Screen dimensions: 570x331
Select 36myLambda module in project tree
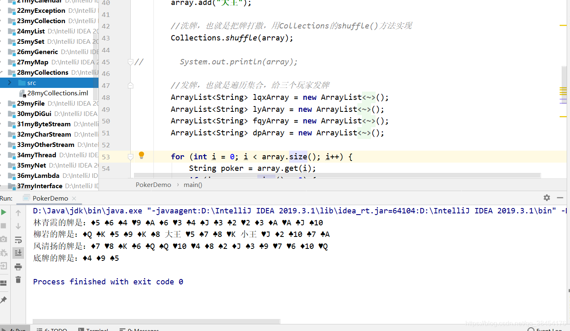coord(38,175)
